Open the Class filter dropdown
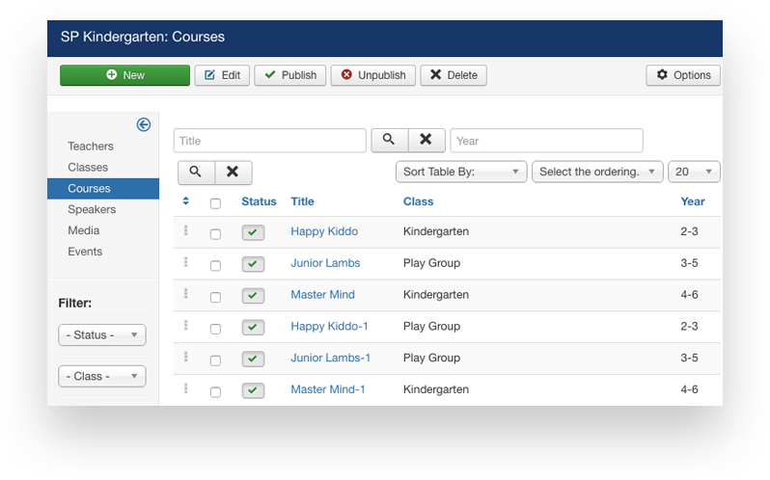 coord(101,376)
